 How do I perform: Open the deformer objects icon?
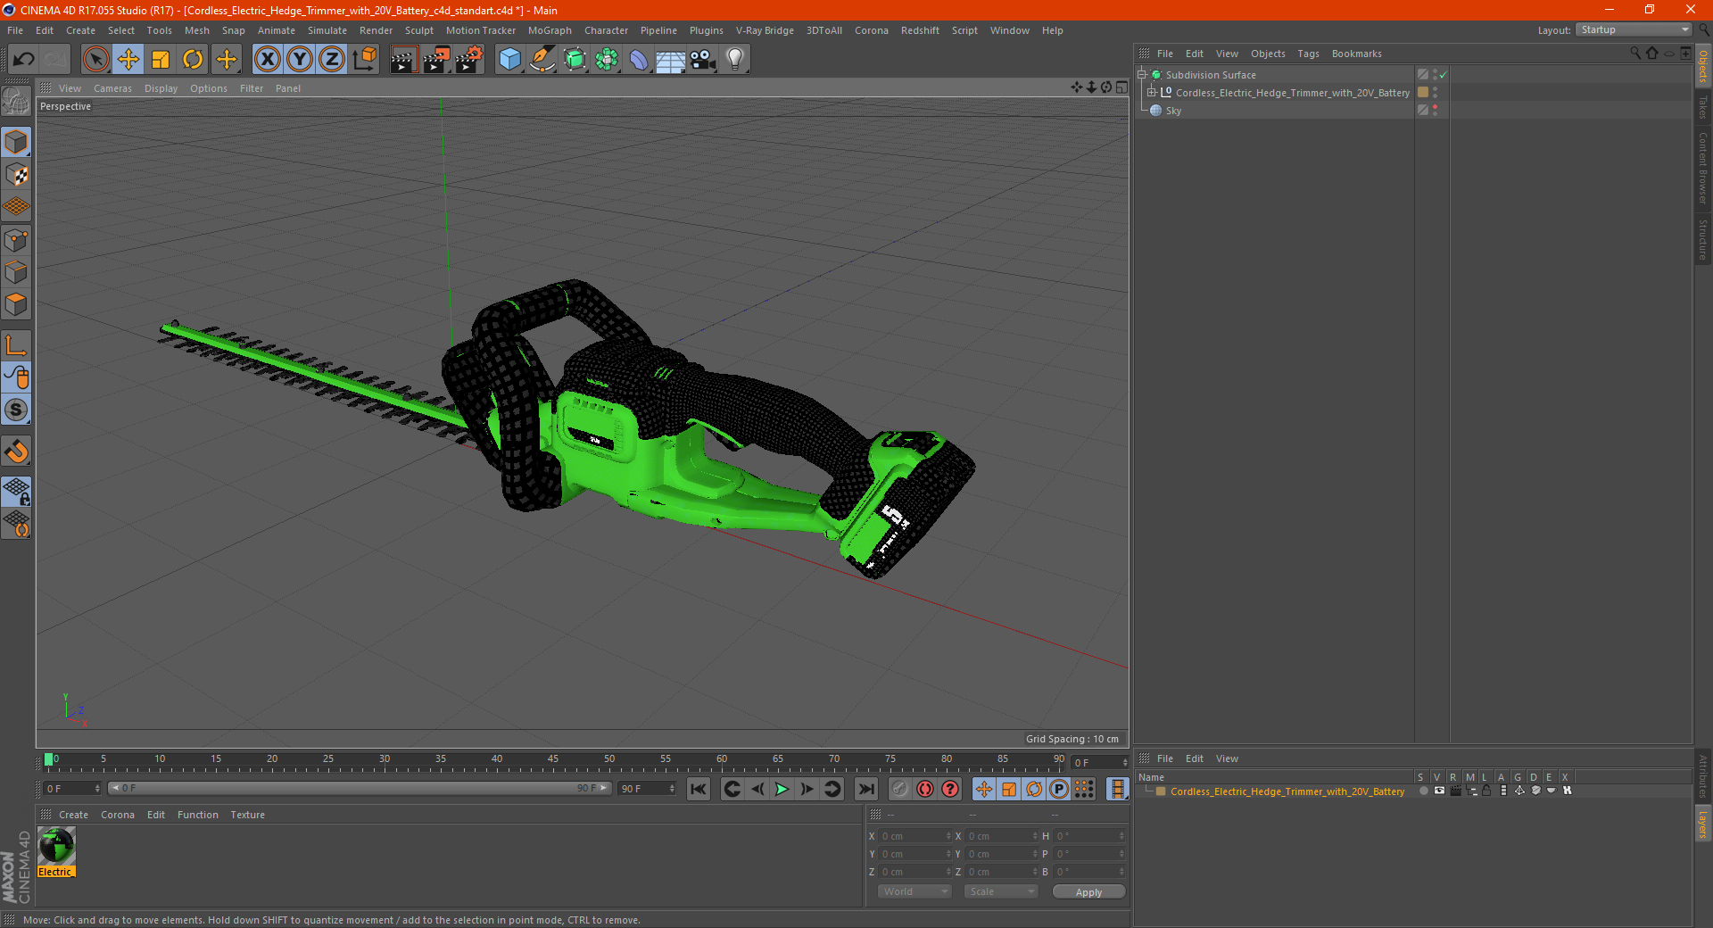point(639,60)
